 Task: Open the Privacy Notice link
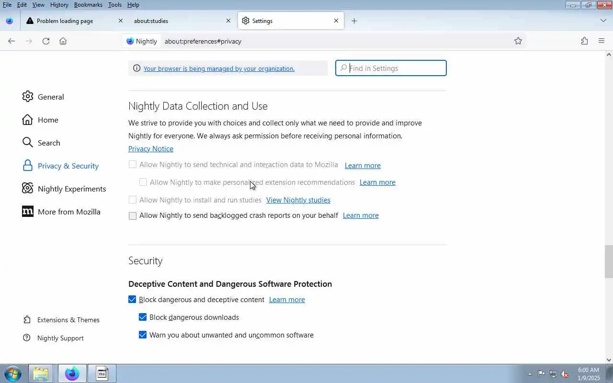151,149
